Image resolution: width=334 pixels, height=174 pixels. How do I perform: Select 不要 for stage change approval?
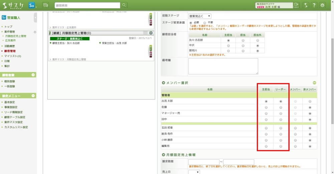click(x=205, y=23)
